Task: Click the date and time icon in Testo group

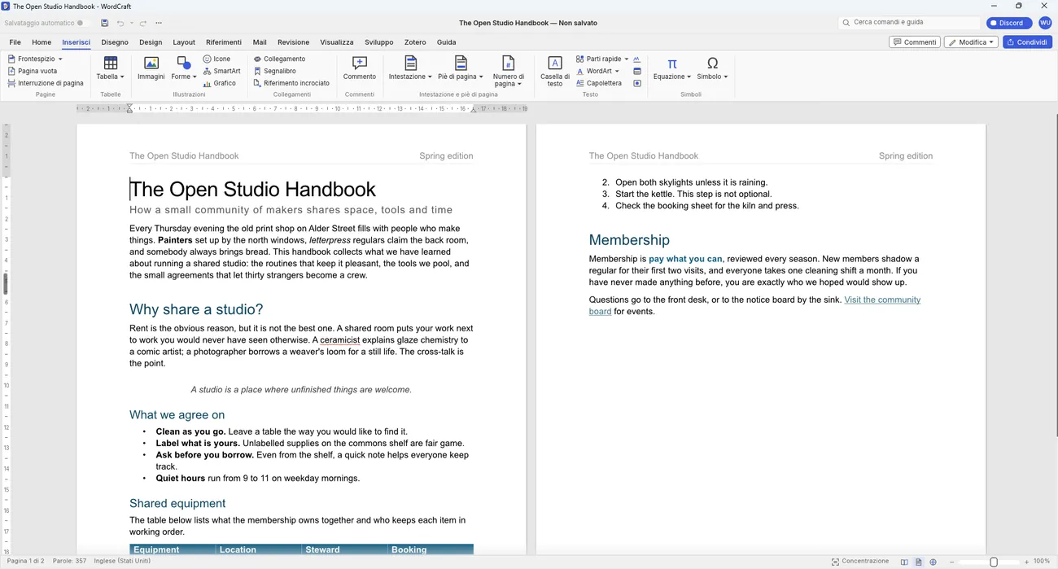Action: click(636, 71)
